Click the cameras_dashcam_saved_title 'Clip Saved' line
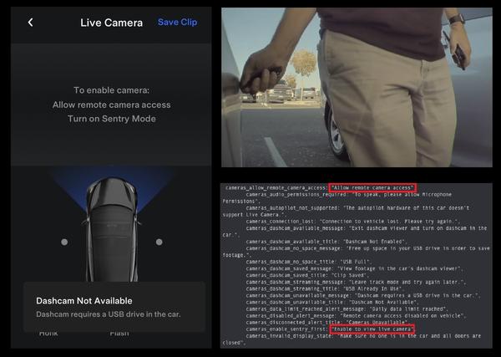This screenshot has height=357, width=501. pyautogui.click(x=307, y=275)
